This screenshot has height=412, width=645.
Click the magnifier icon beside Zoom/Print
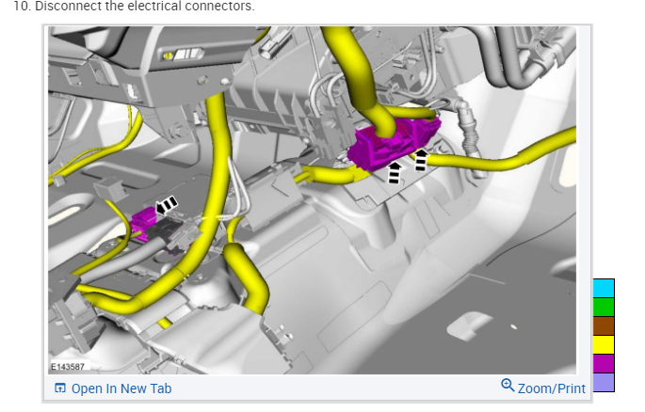[x=508, y=386]
